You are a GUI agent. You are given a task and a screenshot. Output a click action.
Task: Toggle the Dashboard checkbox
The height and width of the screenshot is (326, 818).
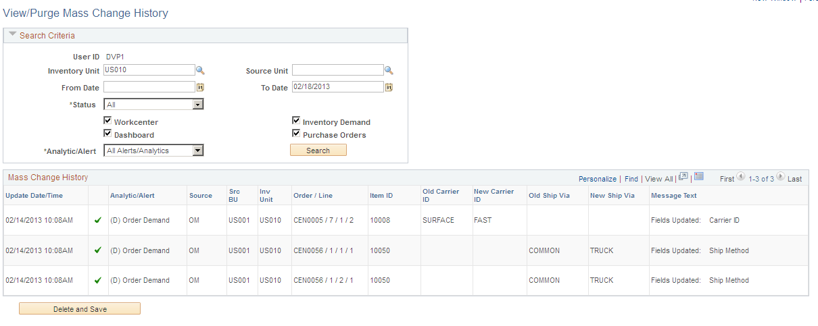107,134
